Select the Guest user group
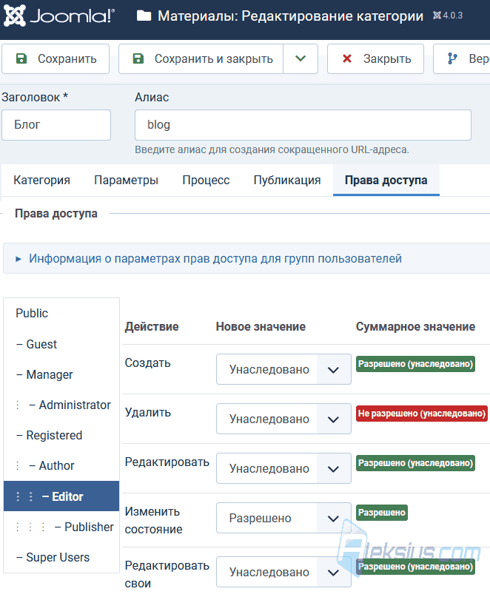Viewport: 490px width, 597px height. (61, 344)
